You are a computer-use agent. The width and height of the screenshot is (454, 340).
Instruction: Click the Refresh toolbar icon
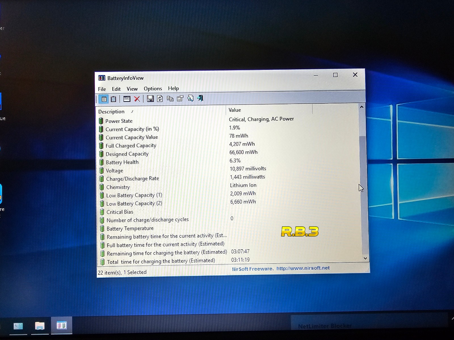160,99
